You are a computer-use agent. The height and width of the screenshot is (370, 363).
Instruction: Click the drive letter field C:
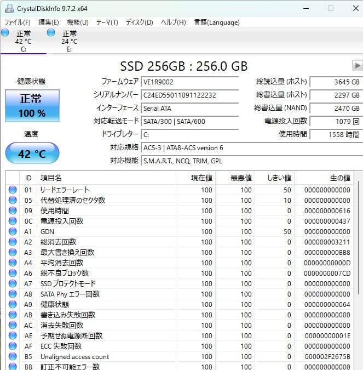pos(190,135)
